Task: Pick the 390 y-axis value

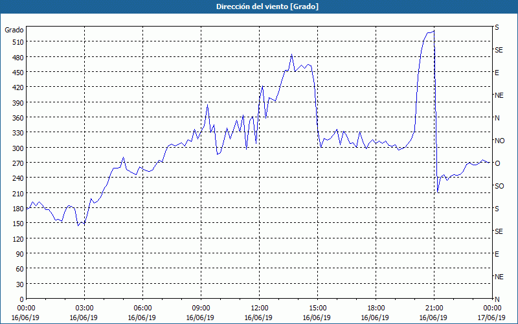Action: tap(18, 103)
